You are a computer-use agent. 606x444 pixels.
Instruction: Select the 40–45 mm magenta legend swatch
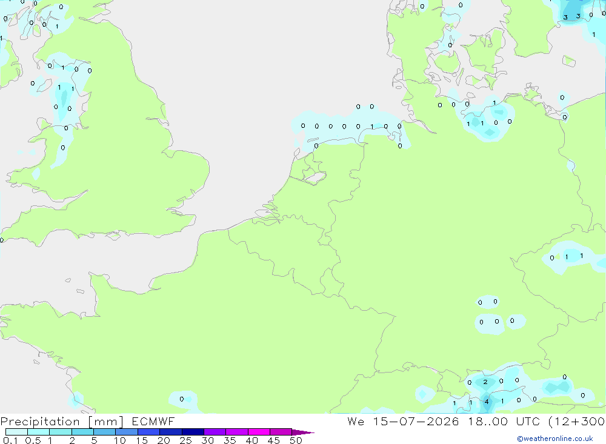pyautogui.click(x=259, y=432)
